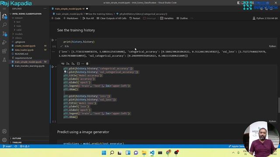Click the Jupyter Server status item

click(x=237, y=147)
